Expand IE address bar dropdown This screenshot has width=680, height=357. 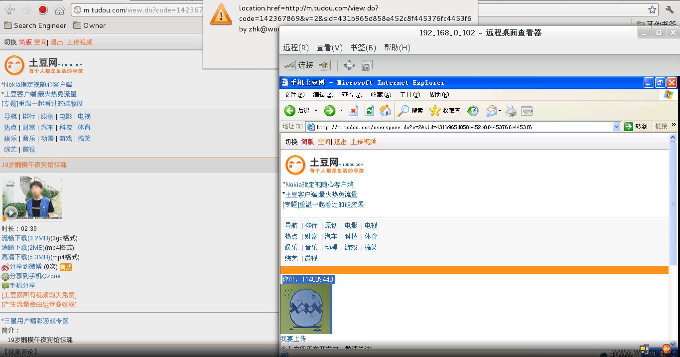[x=616, y=127]
